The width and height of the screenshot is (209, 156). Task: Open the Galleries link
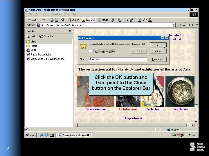click(x=181, y=109)
